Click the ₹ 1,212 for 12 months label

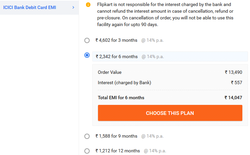click(x=118, y=151)
